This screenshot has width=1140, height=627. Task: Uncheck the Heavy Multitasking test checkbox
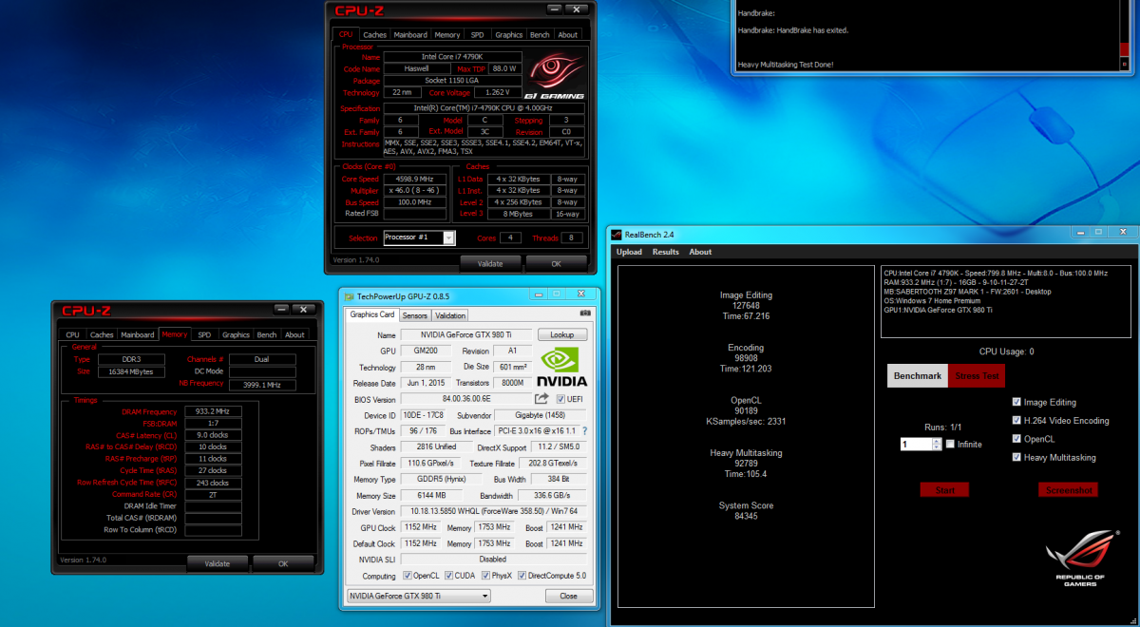1017,457
